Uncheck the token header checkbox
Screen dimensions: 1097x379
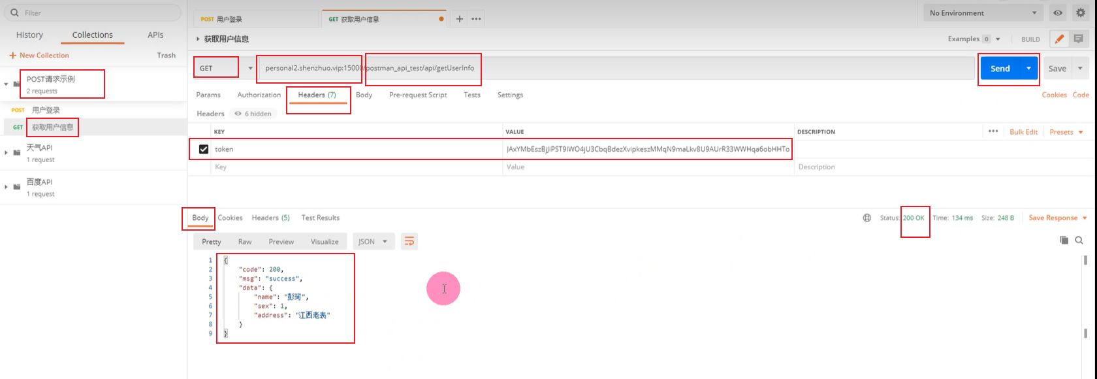204,149
